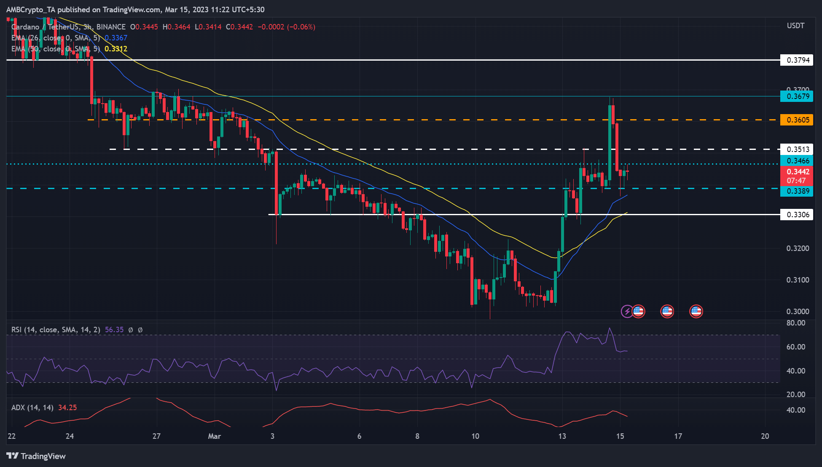This screenshot has width=822, height=467.
Task: Select the yellow EMA value 0.3312 color
Action: [x=116, y=48]
